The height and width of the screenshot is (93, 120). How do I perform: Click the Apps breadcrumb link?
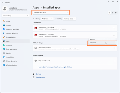pos(36,7)
